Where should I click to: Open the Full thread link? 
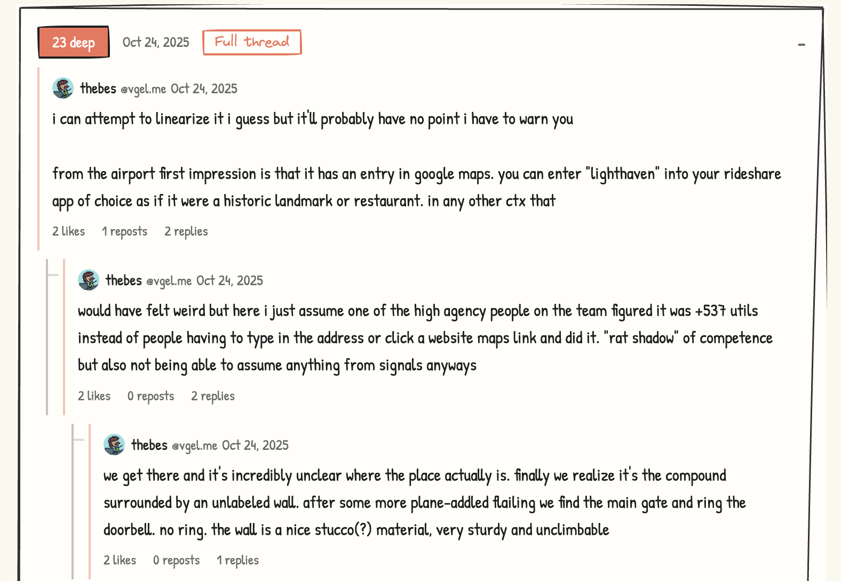point(252,42)
